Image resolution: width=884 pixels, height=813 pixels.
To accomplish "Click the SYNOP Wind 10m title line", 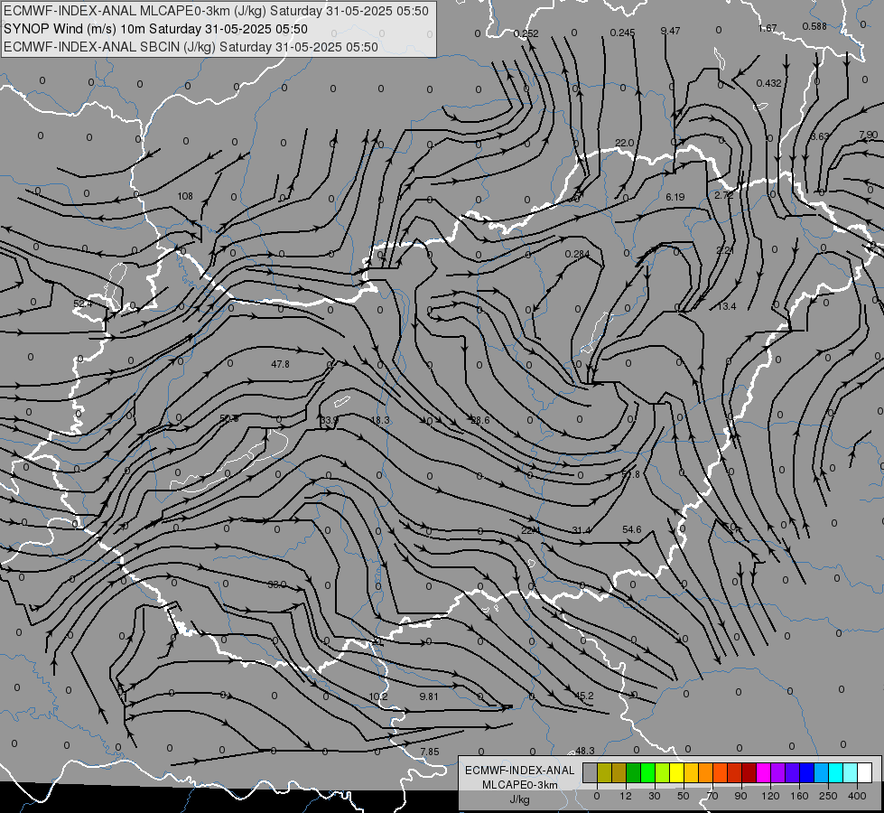I will pyautogui.click(x=155, y=29).
